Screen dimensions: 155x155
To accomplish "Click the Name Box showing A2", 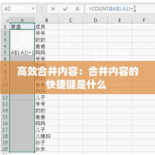I will [x=19, y=9].
